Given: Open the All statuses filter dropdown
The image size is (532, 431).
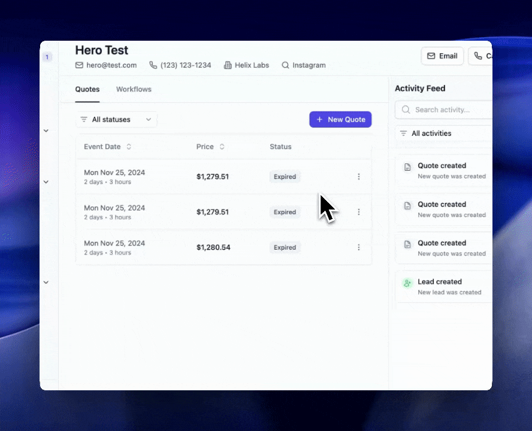Looking at the screenshot, I should pos(116,120).
